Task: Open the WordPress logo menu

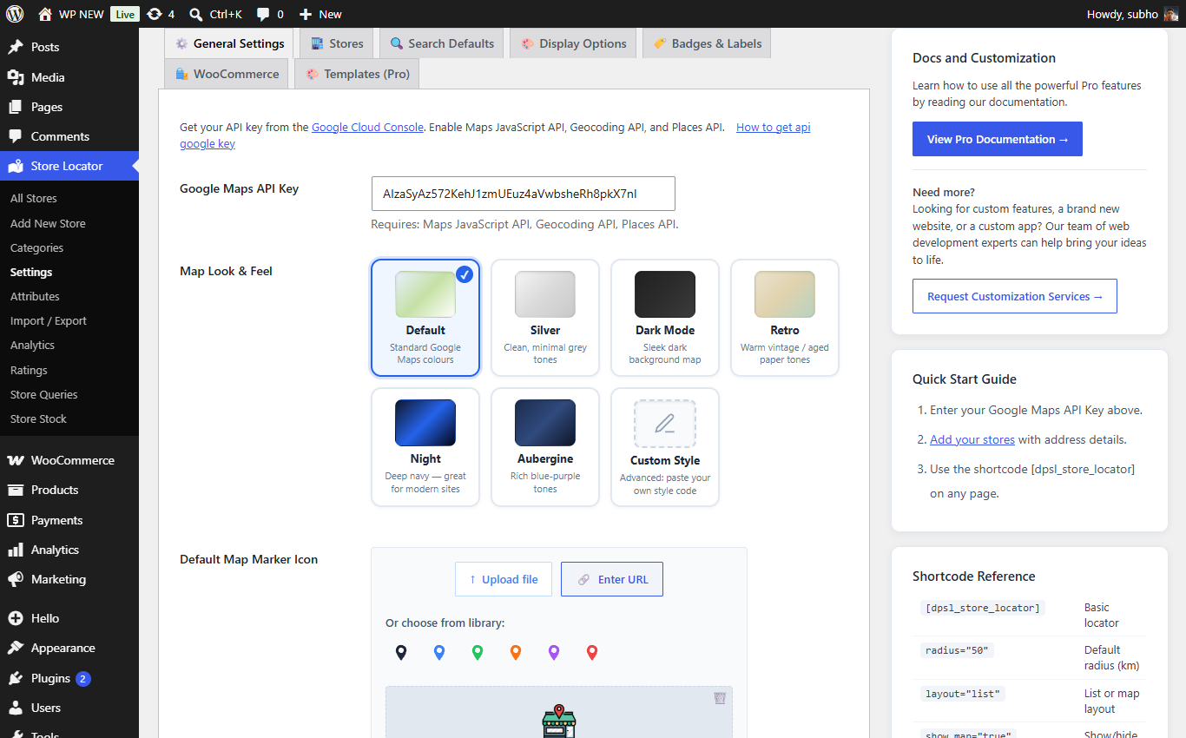Action: coord(14,14)
